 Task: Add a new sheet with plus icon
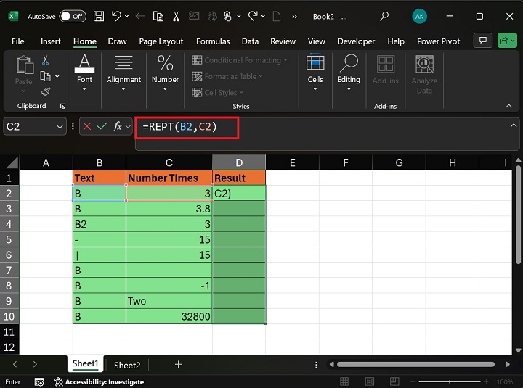coord(178,364)
